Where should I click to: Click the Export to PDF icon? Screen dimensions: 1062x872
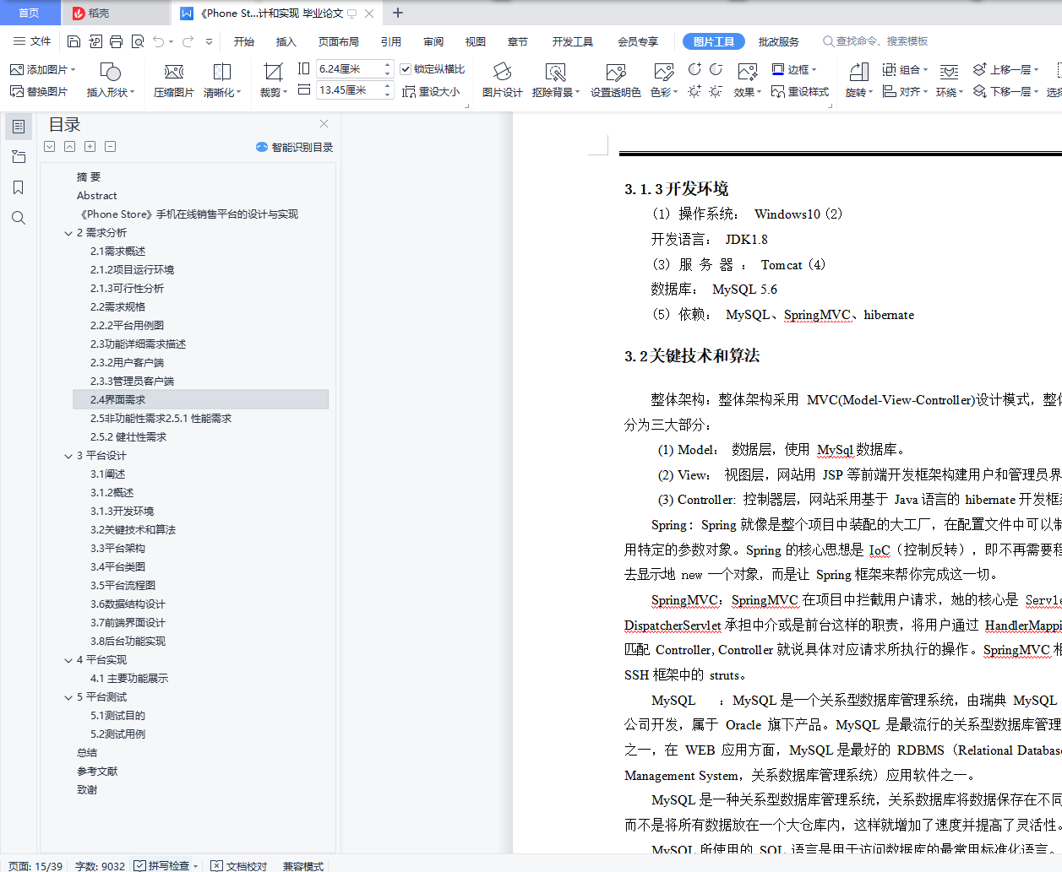point(95,41)
